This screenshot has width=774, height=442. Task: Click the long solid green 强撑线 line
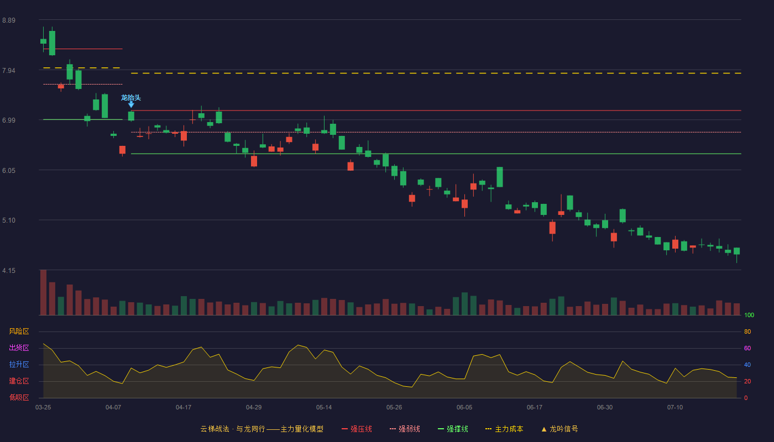pos(436,154)
